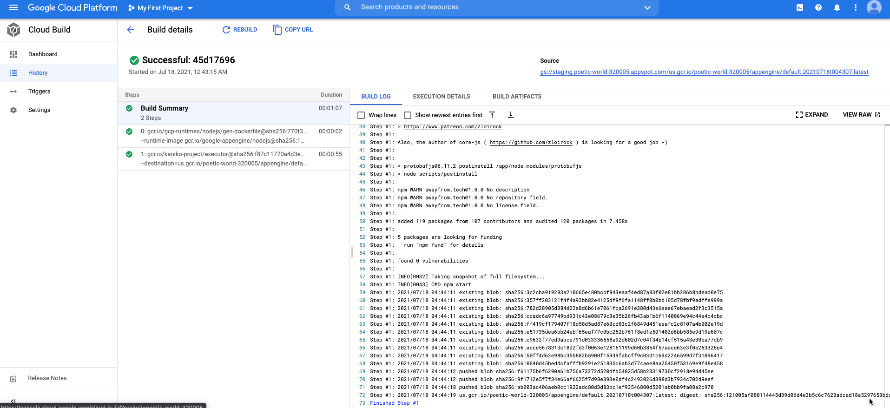Viewport: 890px width, 408px height.
Task: Click VIEW RAW log button
Action: coord(861,115)
